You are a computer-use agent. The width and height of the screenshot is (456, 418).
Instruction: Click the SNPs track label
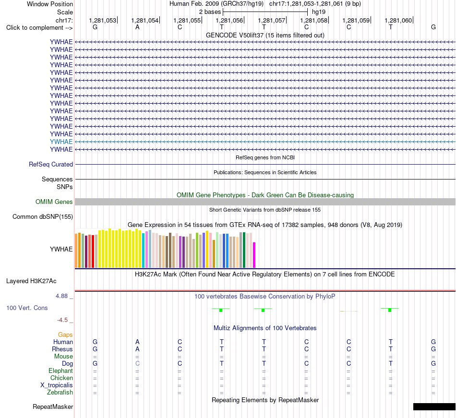click(x=65, y=187)
